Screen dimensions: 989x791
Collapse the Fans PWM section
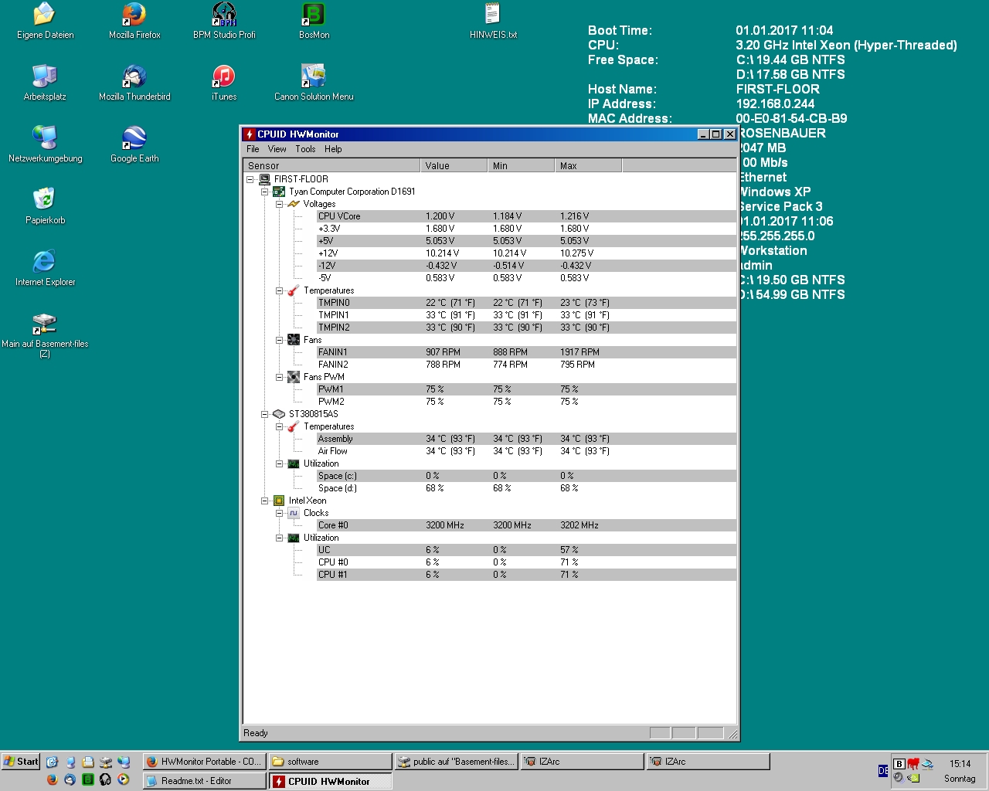[x=280, y=377]
